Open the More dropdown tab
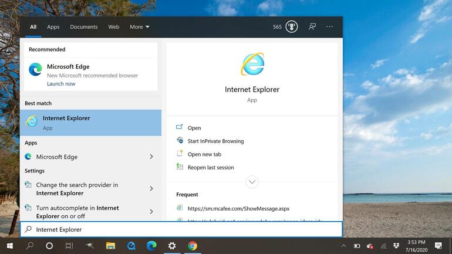Viewport: 452px width, 254px height. pos(140,27)
